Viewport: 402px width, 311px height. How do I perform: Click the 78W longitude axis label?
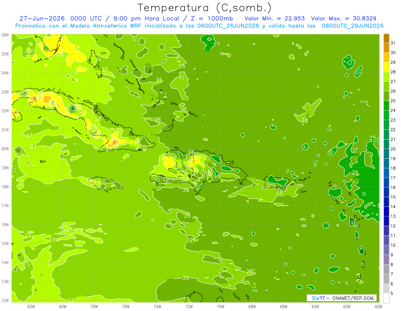94,306
